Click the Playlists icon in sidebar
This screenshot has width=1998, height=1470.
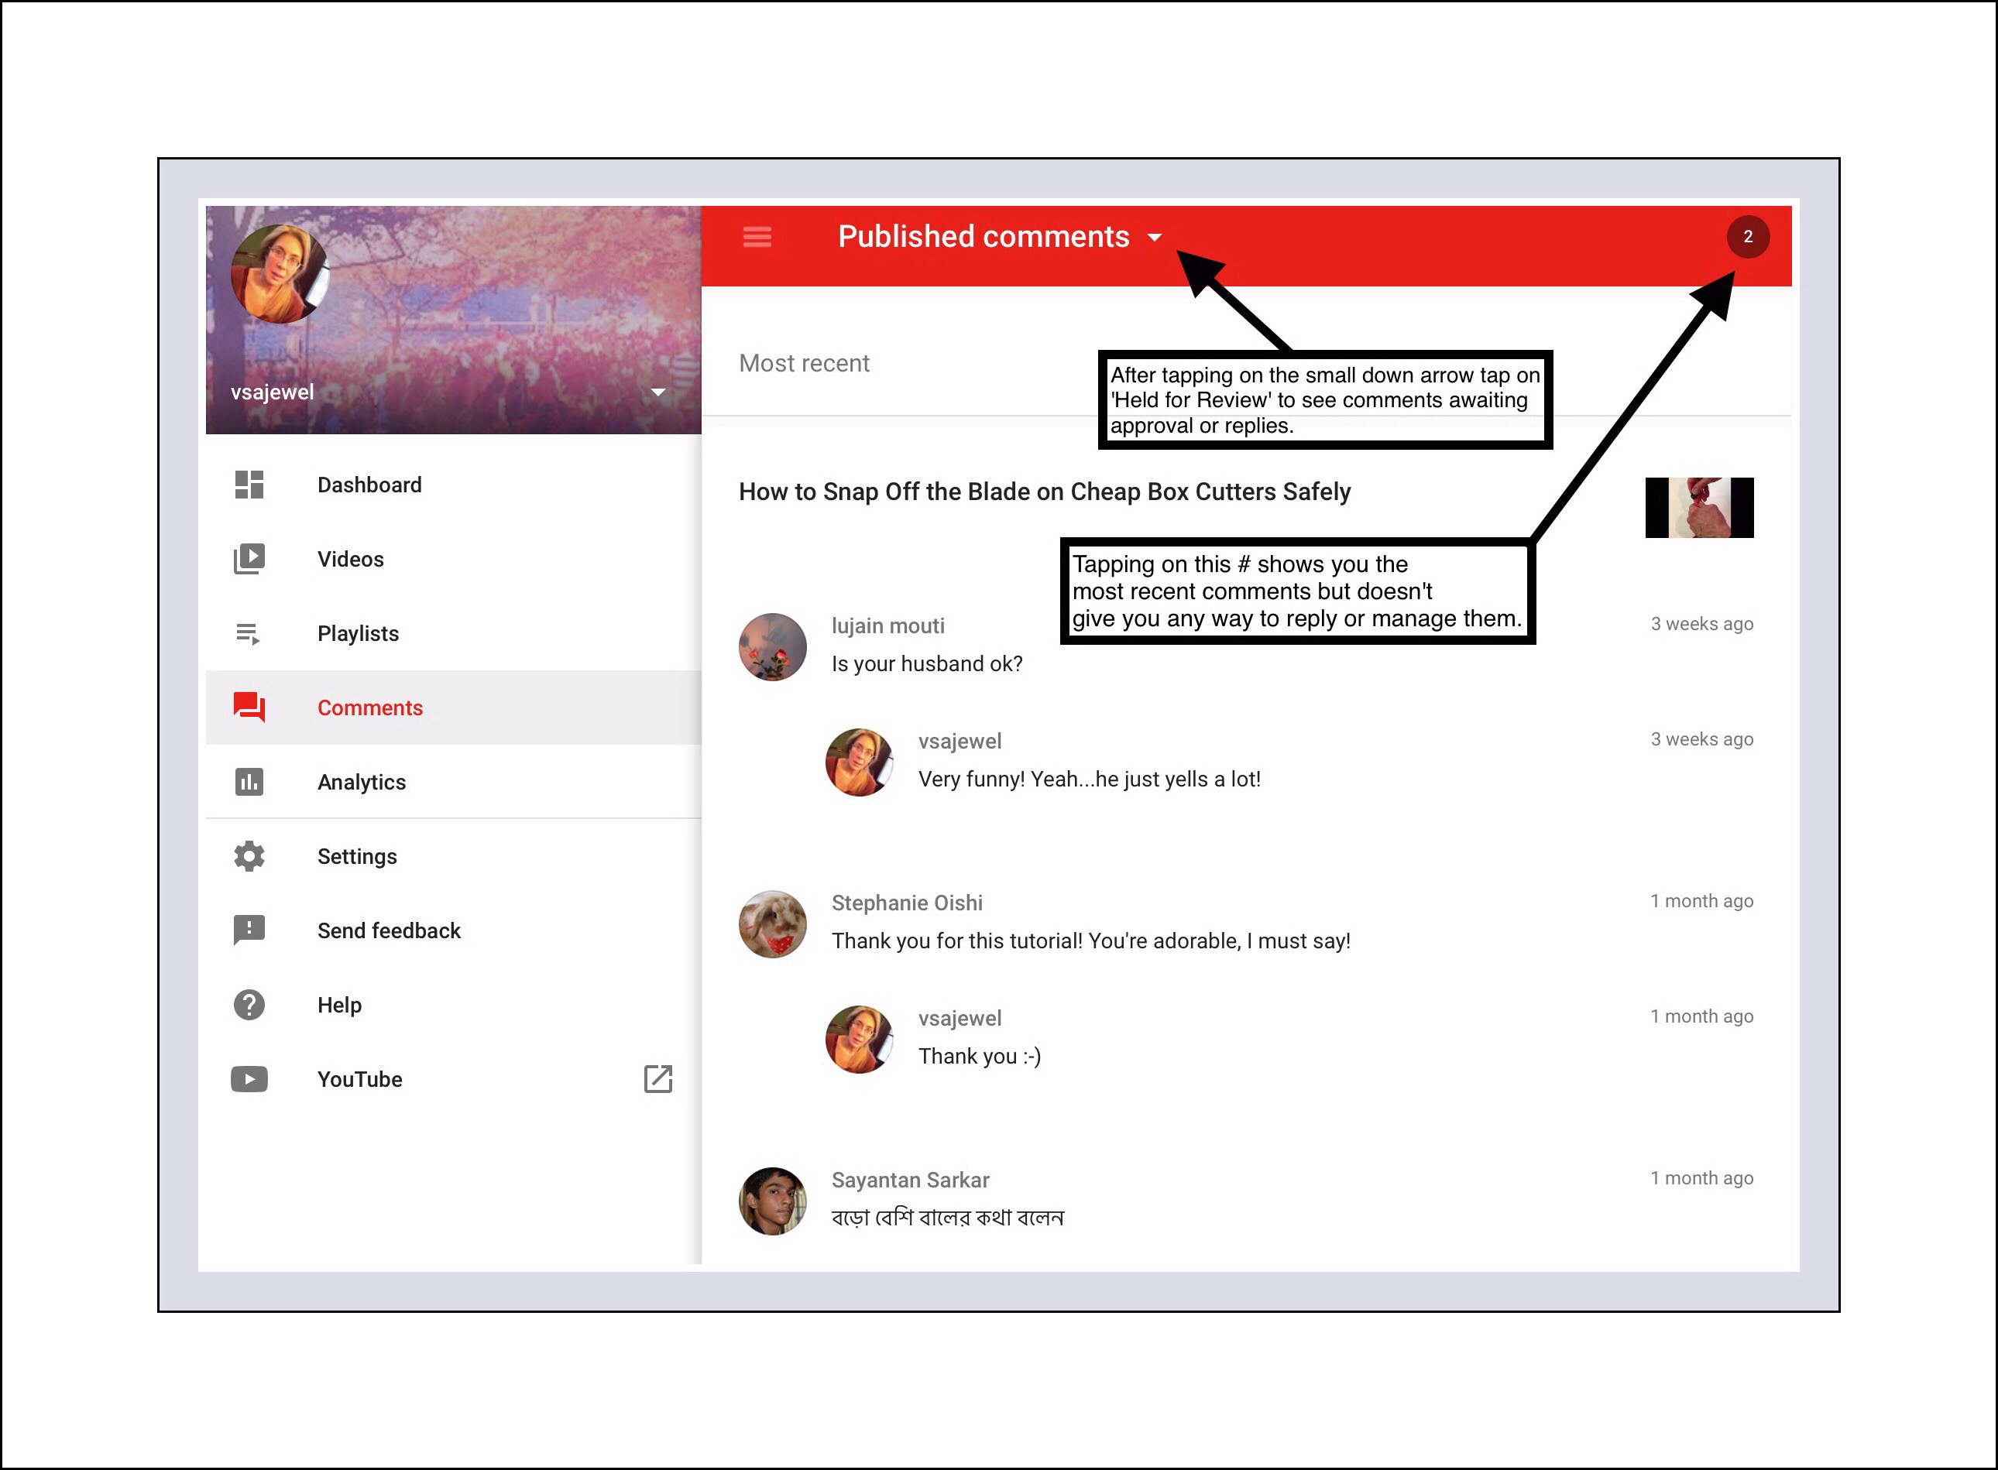click(249, 633)
